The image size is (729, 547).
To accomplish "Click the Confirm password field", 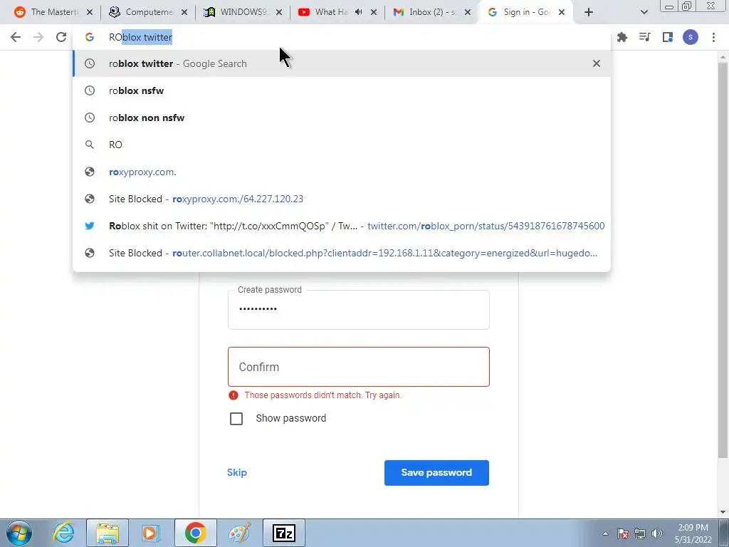I will tap(359, 367).
